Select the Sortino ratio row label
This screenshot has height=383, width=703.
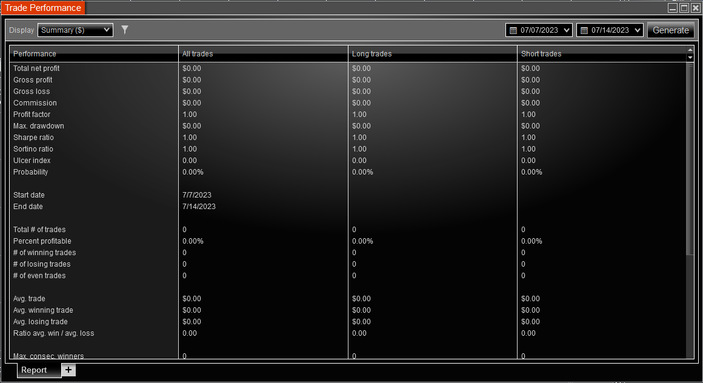click(x=33, y=149)
